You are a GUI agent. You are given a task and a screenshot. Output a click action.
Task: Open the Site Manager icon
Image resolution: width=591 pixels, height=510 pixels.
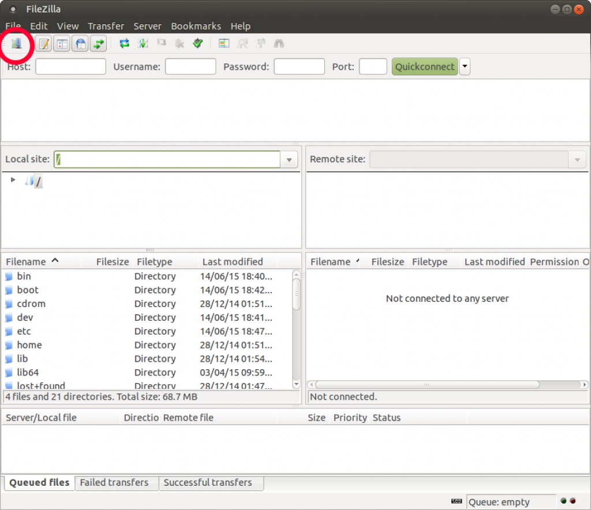point(16,43)
